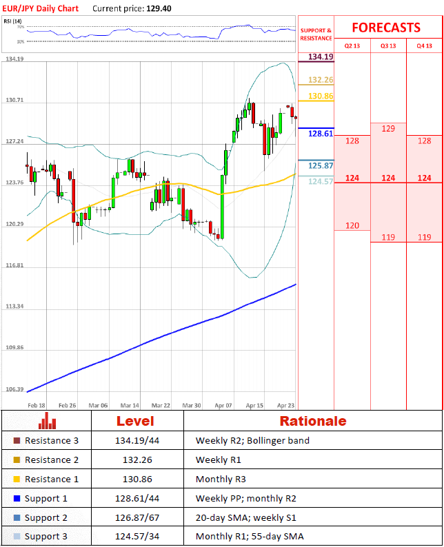This screenshot has height=547, width=444.
Task: Select the Q4 13 forecast column header
Action: point(425,45)
